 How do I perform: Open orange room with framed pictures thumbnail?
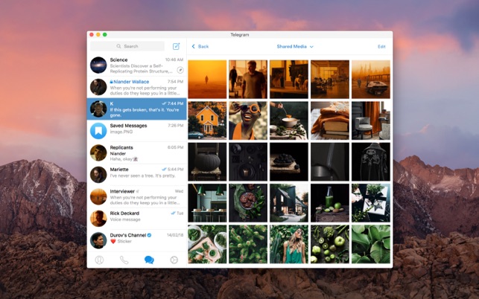289,80
